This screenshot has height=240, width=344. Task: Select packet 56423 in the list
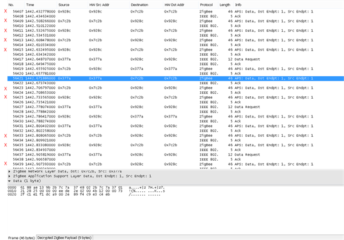(x=176, y=87)
